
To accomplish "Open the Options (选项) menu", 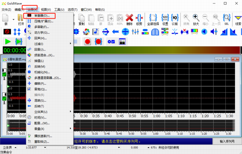I will coord(73,10).
